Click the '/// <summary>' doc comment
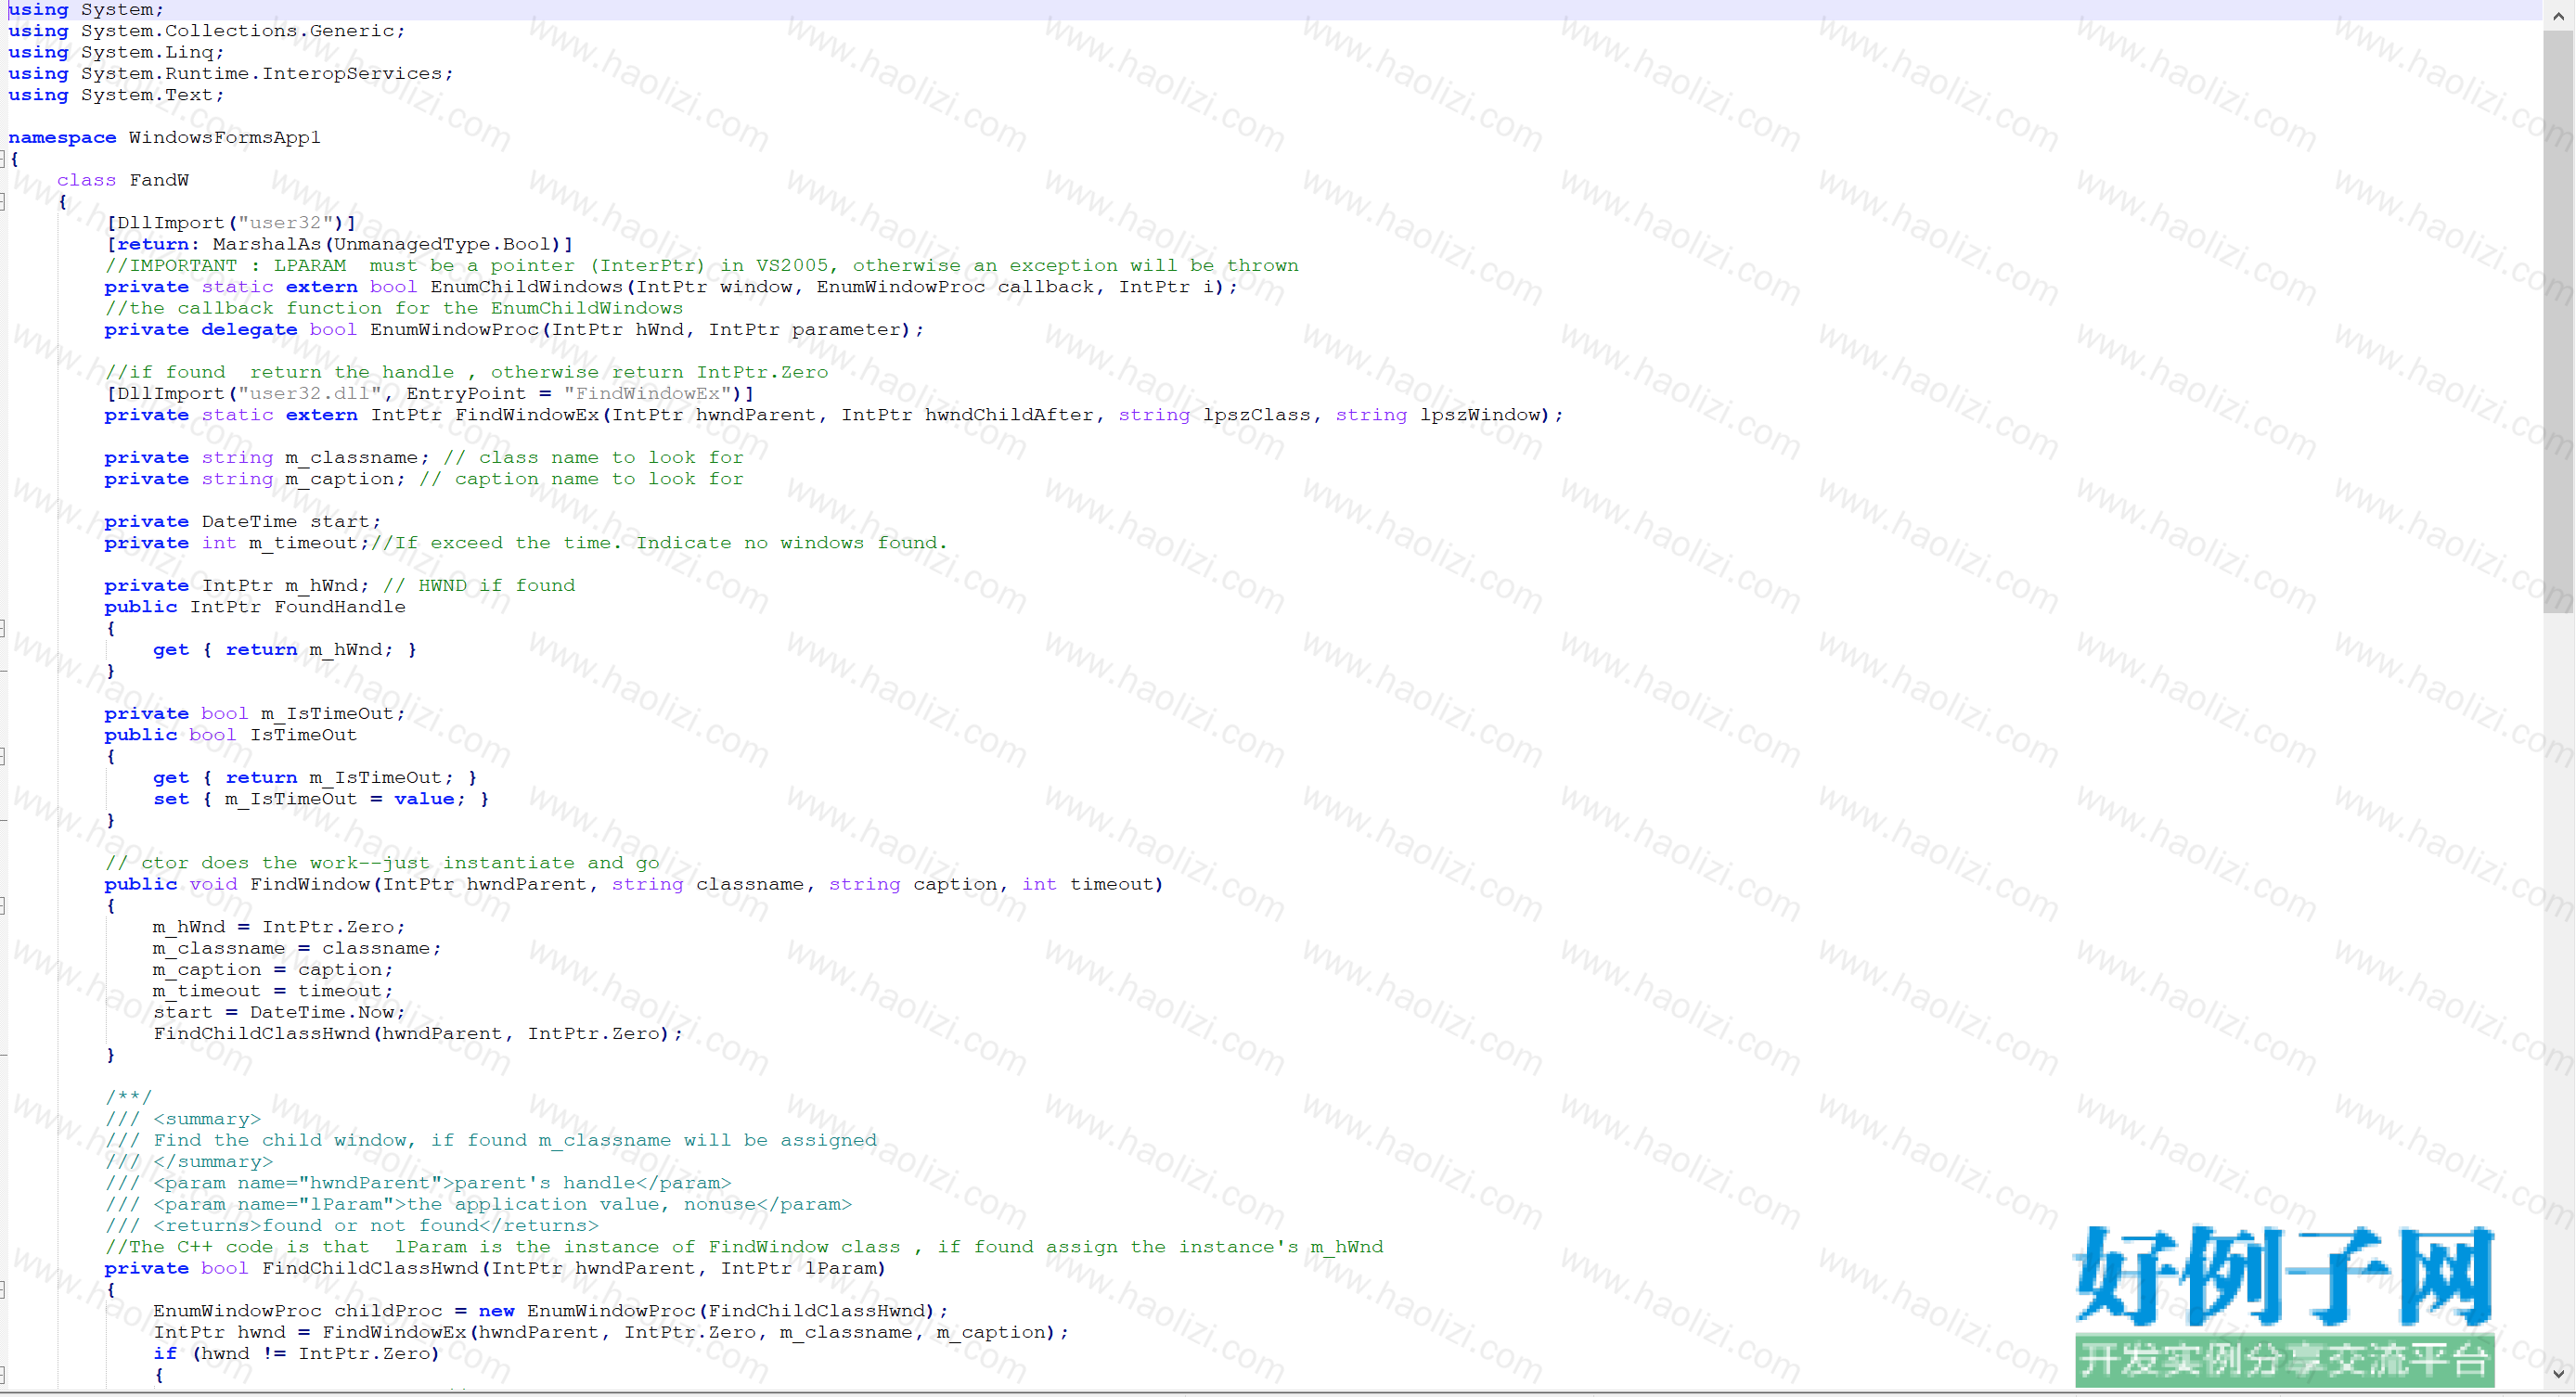 (x=183, y=1119)
